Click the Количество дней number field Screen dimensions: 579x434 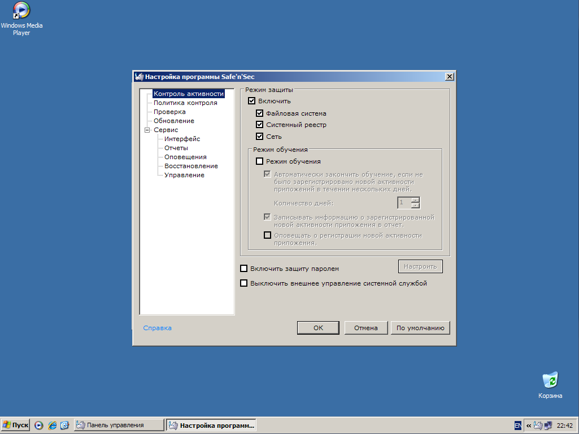coord(404,203)
